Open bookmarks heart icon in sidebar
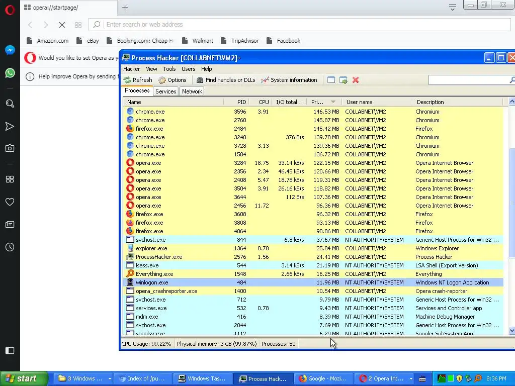This screenshot has width=515, height=386. [10, 202]
